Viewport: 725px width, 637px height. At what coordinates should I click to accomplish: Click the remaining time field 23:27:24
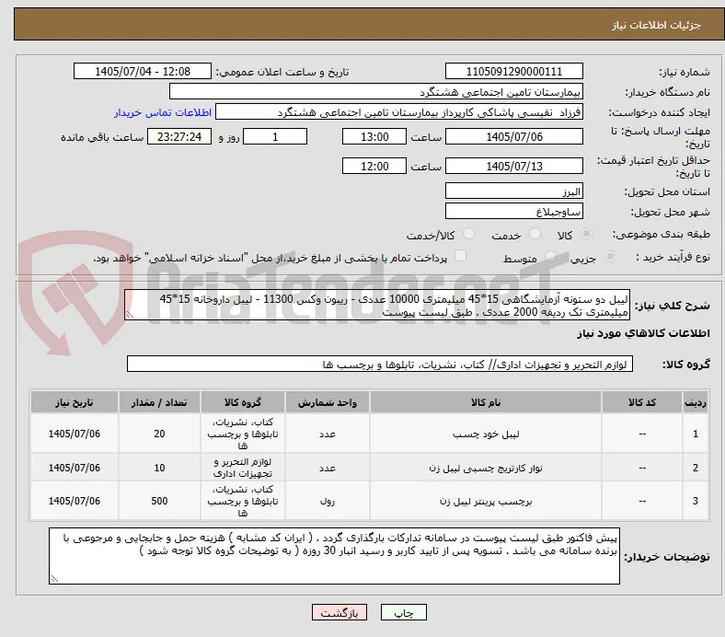point(179,137)
